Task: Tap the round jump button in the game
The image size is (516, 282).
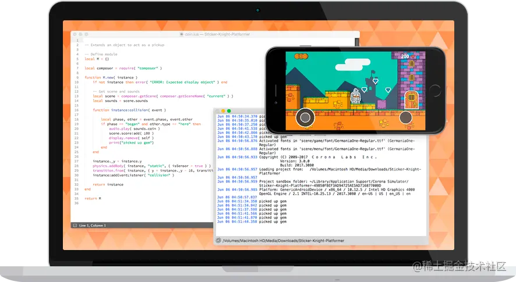Action: [x=405, y=117]
